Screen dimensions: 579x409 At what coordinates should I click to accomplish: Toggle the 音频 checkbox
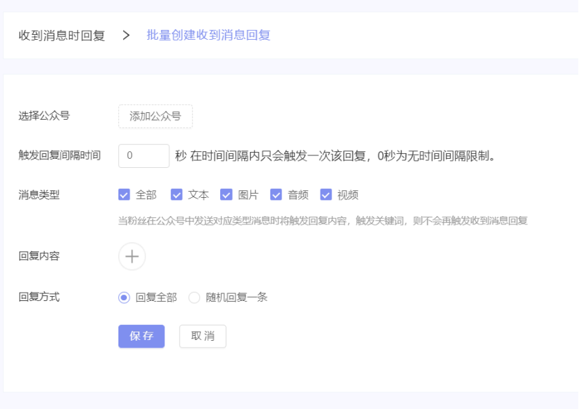coord(276,194)
